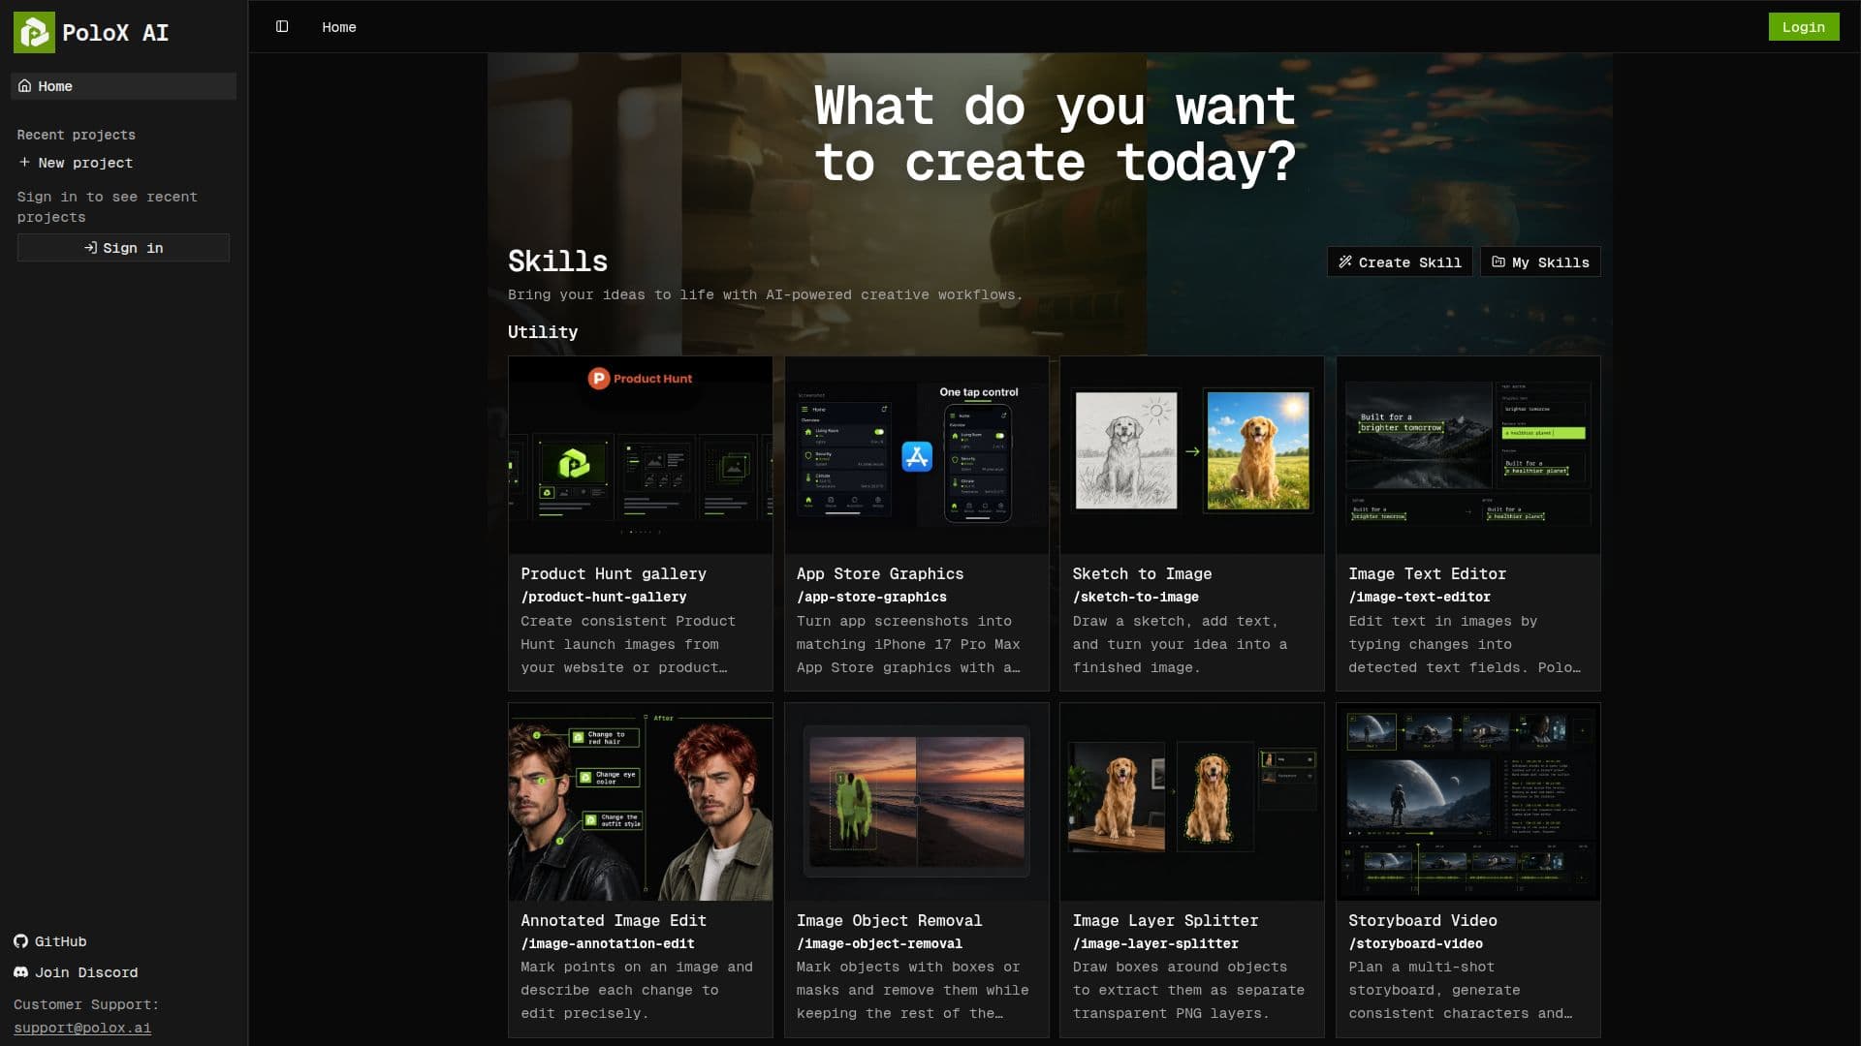Click the green Login button
This screenshot has width=1861, height=1046.
(1803, 27)
